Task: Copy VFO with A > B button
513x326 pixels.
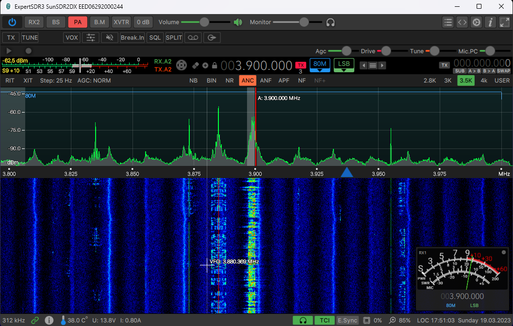Action: (x=474, y=71)
